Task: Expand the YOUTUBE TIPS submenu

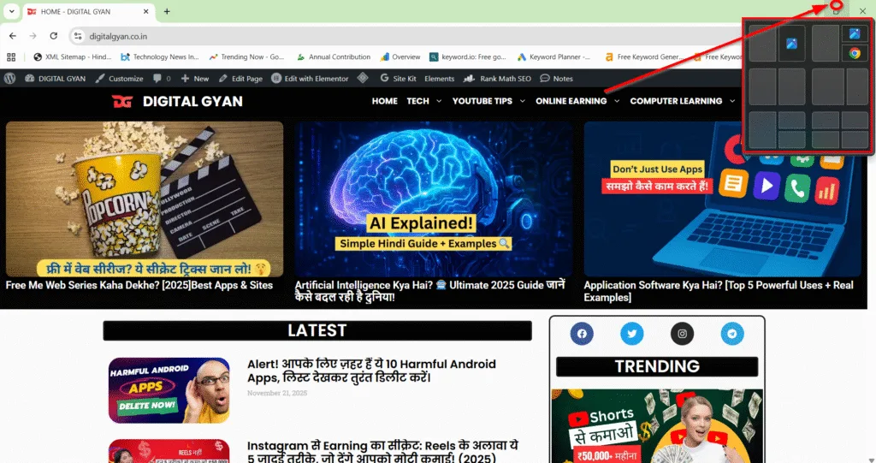Action: coord(488,101)
